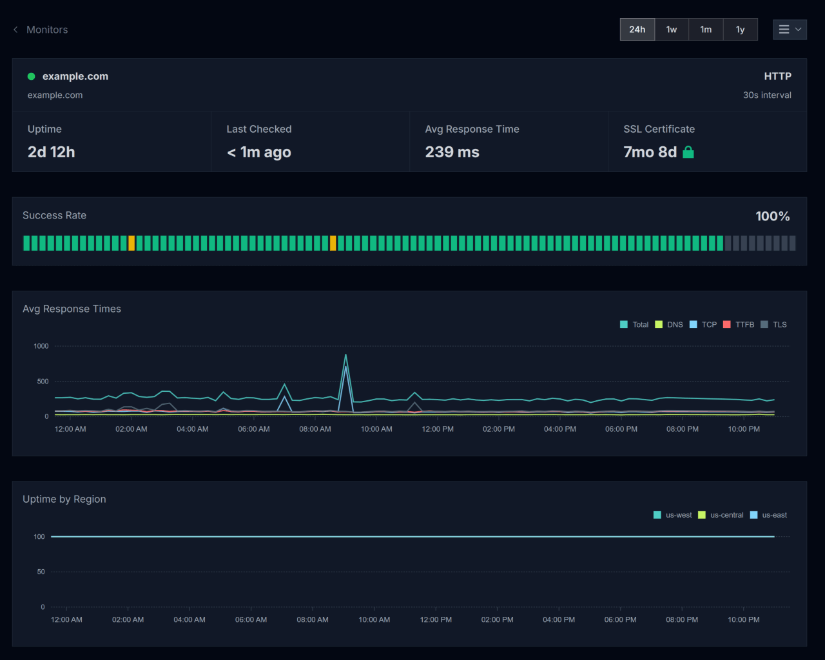825x660 pixels.
Task: Toggle us-central region in uptime legend
Action: [x=721, y=515]
